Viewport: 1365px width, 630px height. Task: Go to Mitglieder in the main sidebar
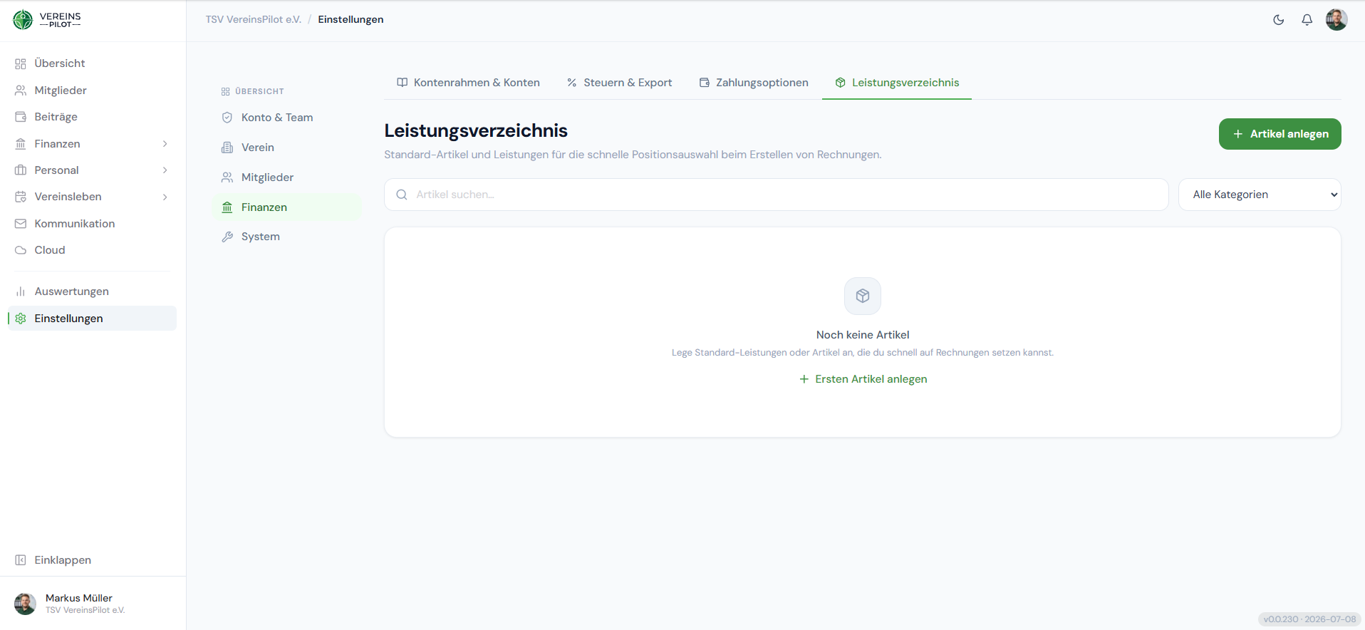[92, 91]
